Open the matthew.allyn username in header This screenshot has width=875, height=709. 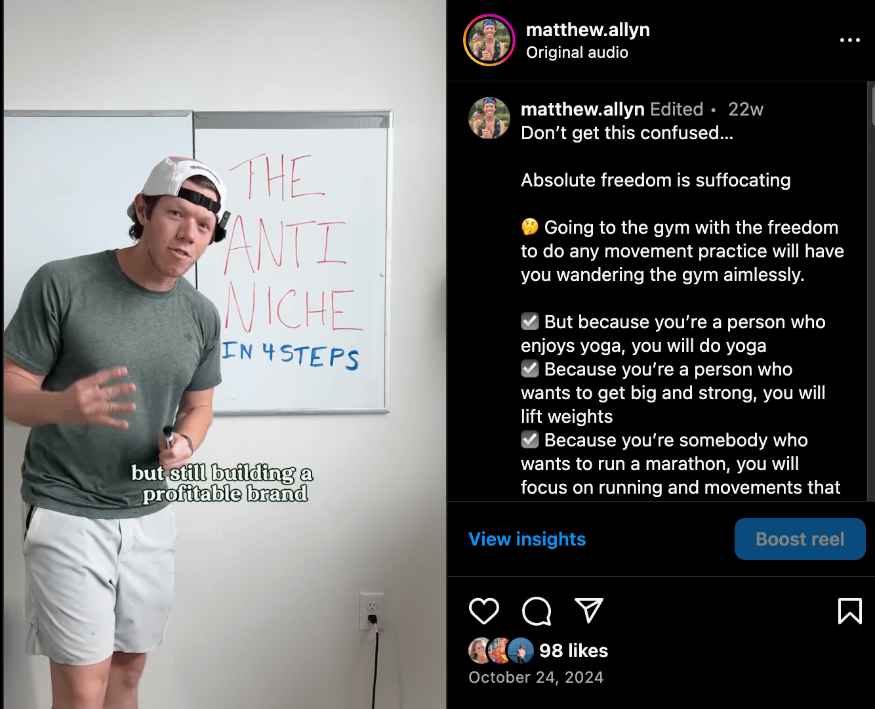[588, 30]
